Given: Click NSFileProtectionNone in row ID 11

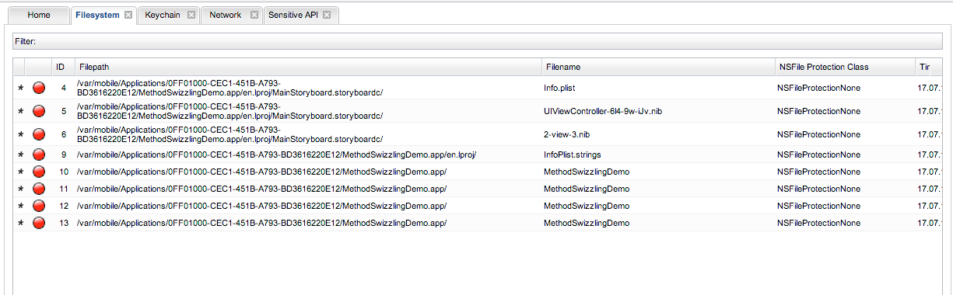Looking at the screenshot, I should point(819,189).
